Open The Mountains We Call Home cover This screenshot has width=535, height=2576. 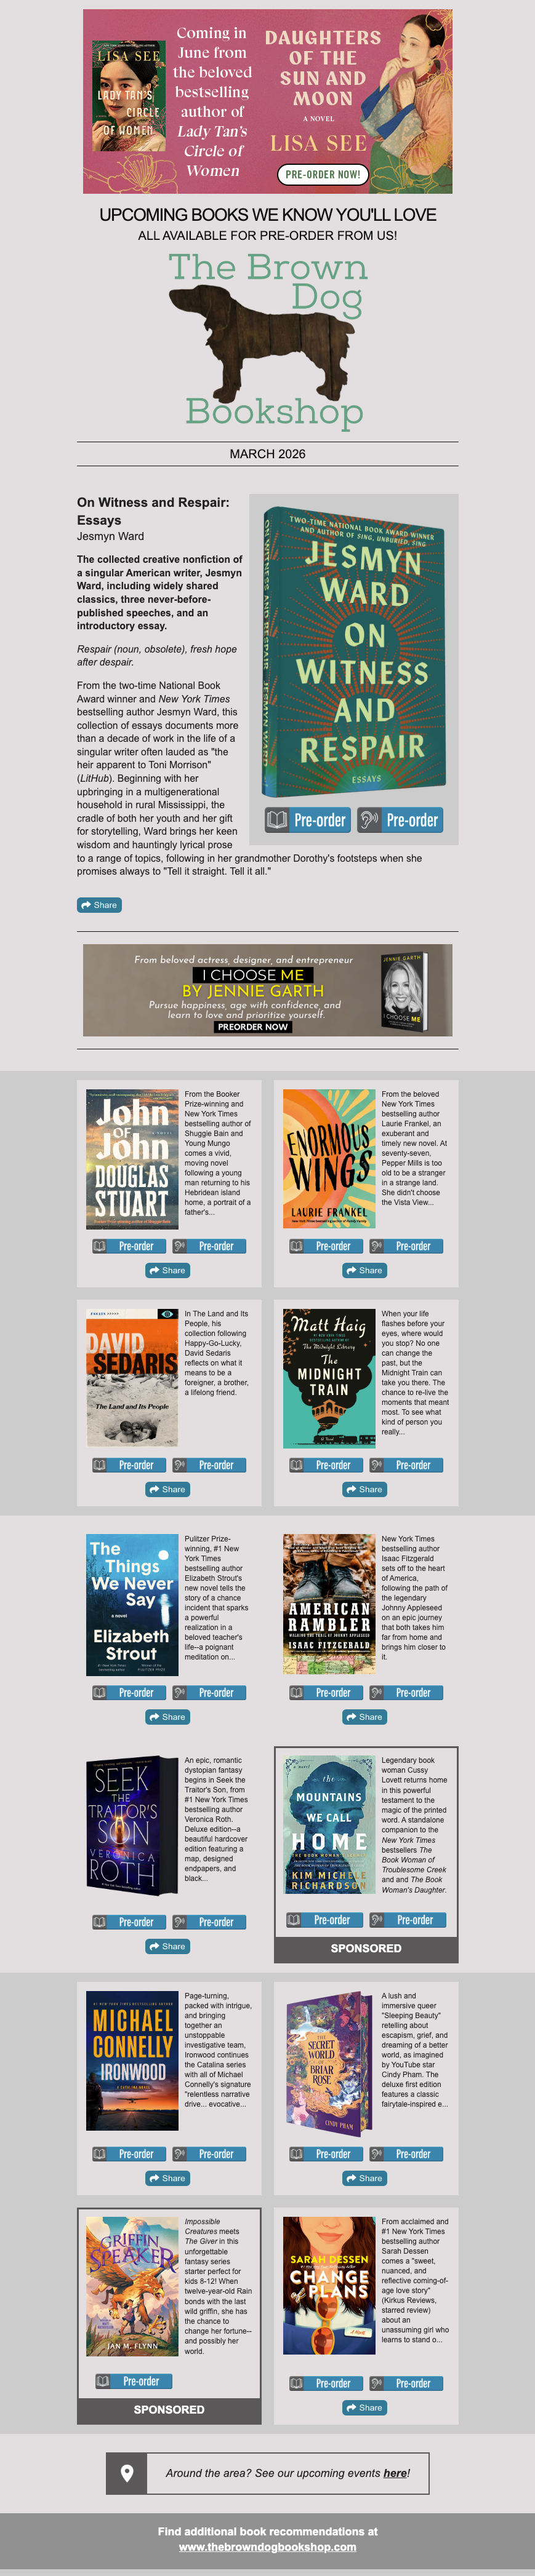point(329,1825)
